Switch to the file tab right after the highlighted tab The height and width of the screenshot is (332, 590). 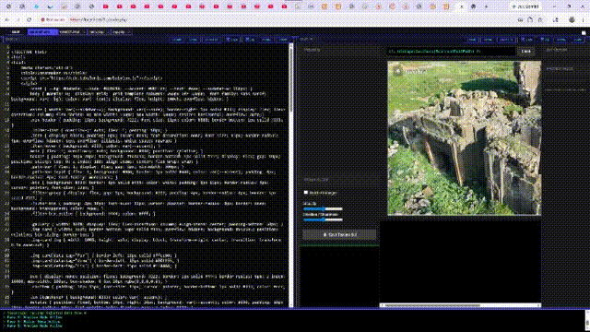coord(72,32)
